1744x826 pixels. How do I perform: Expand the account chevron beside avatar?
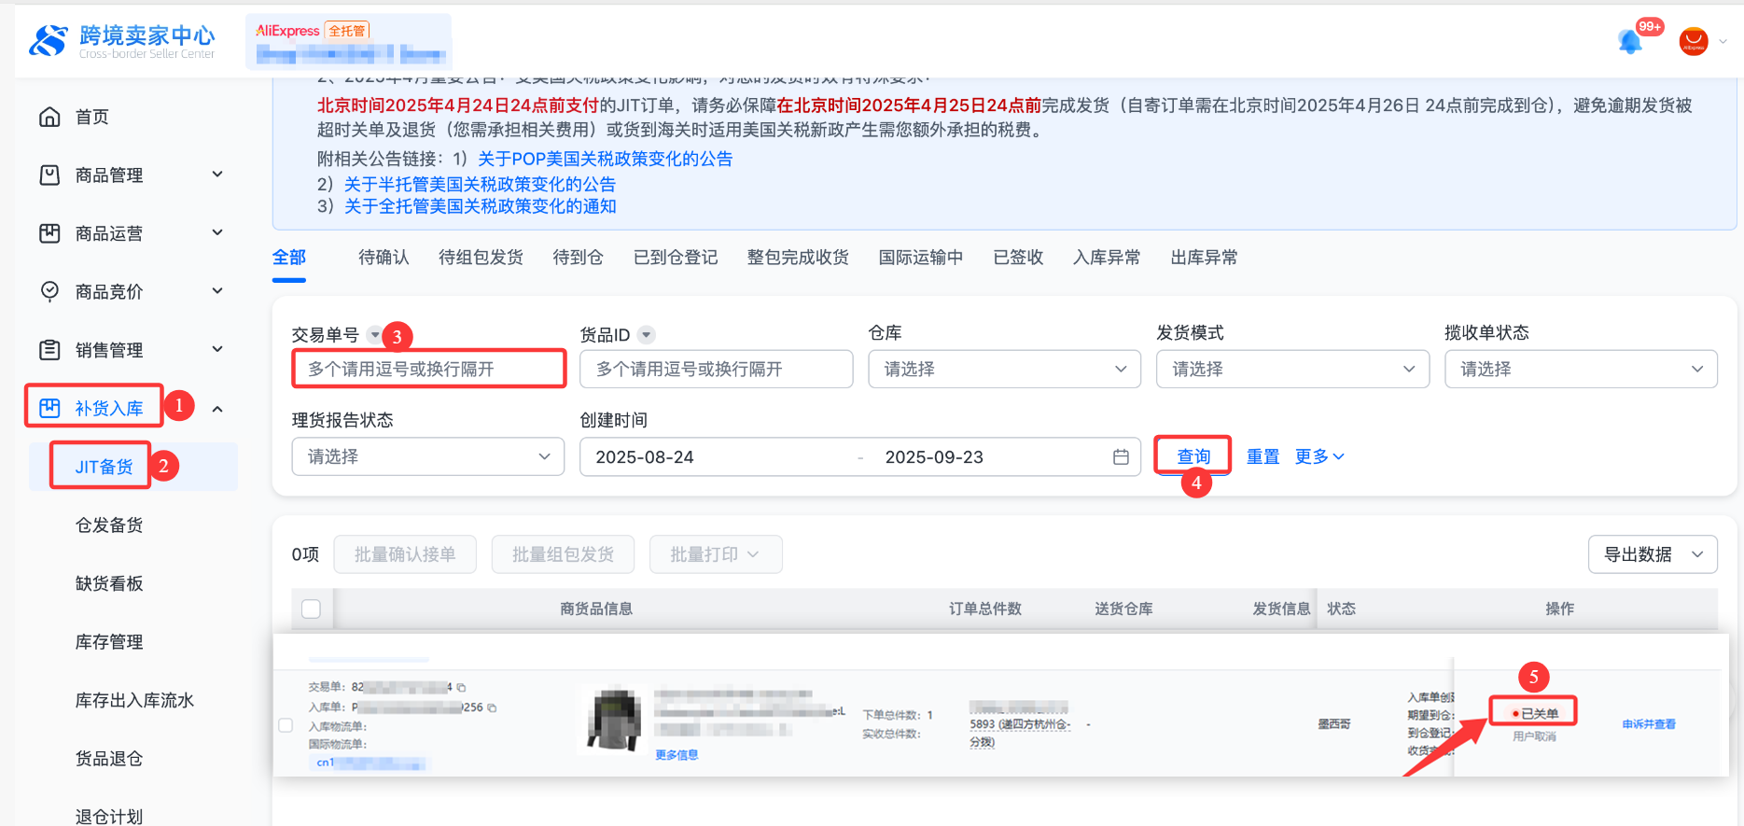point(1723,41)
